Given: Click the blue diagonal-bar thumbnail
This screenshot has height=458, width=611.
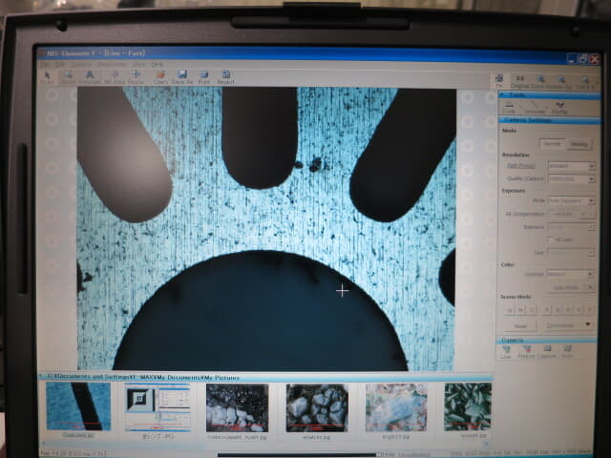Looking at the screenshot, I should point(78,406).
